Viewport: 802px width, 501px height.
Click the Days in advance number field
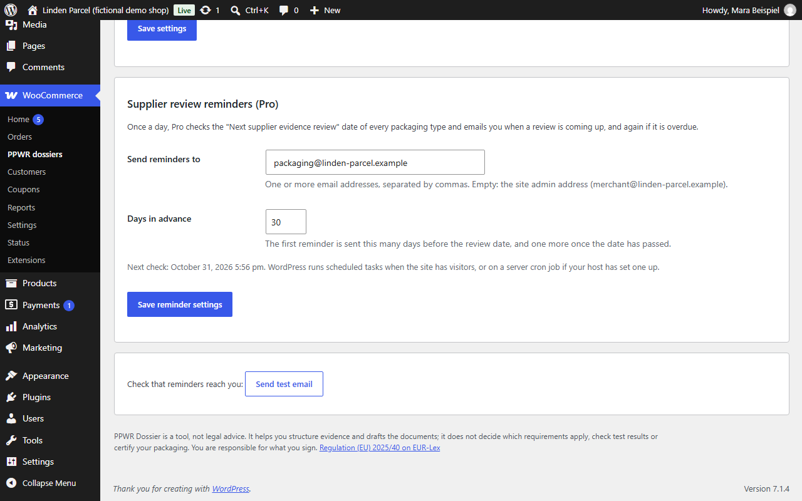pos(286,222)
